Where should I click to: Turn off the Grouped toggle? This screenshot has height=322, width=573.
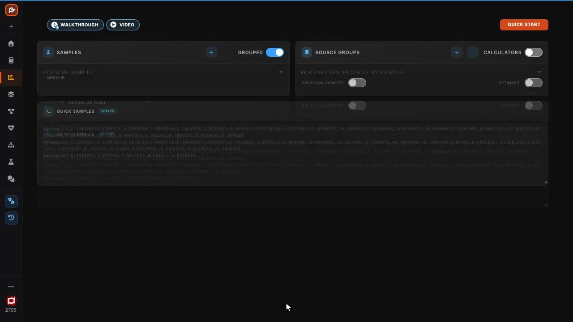(x=275, y=52)
